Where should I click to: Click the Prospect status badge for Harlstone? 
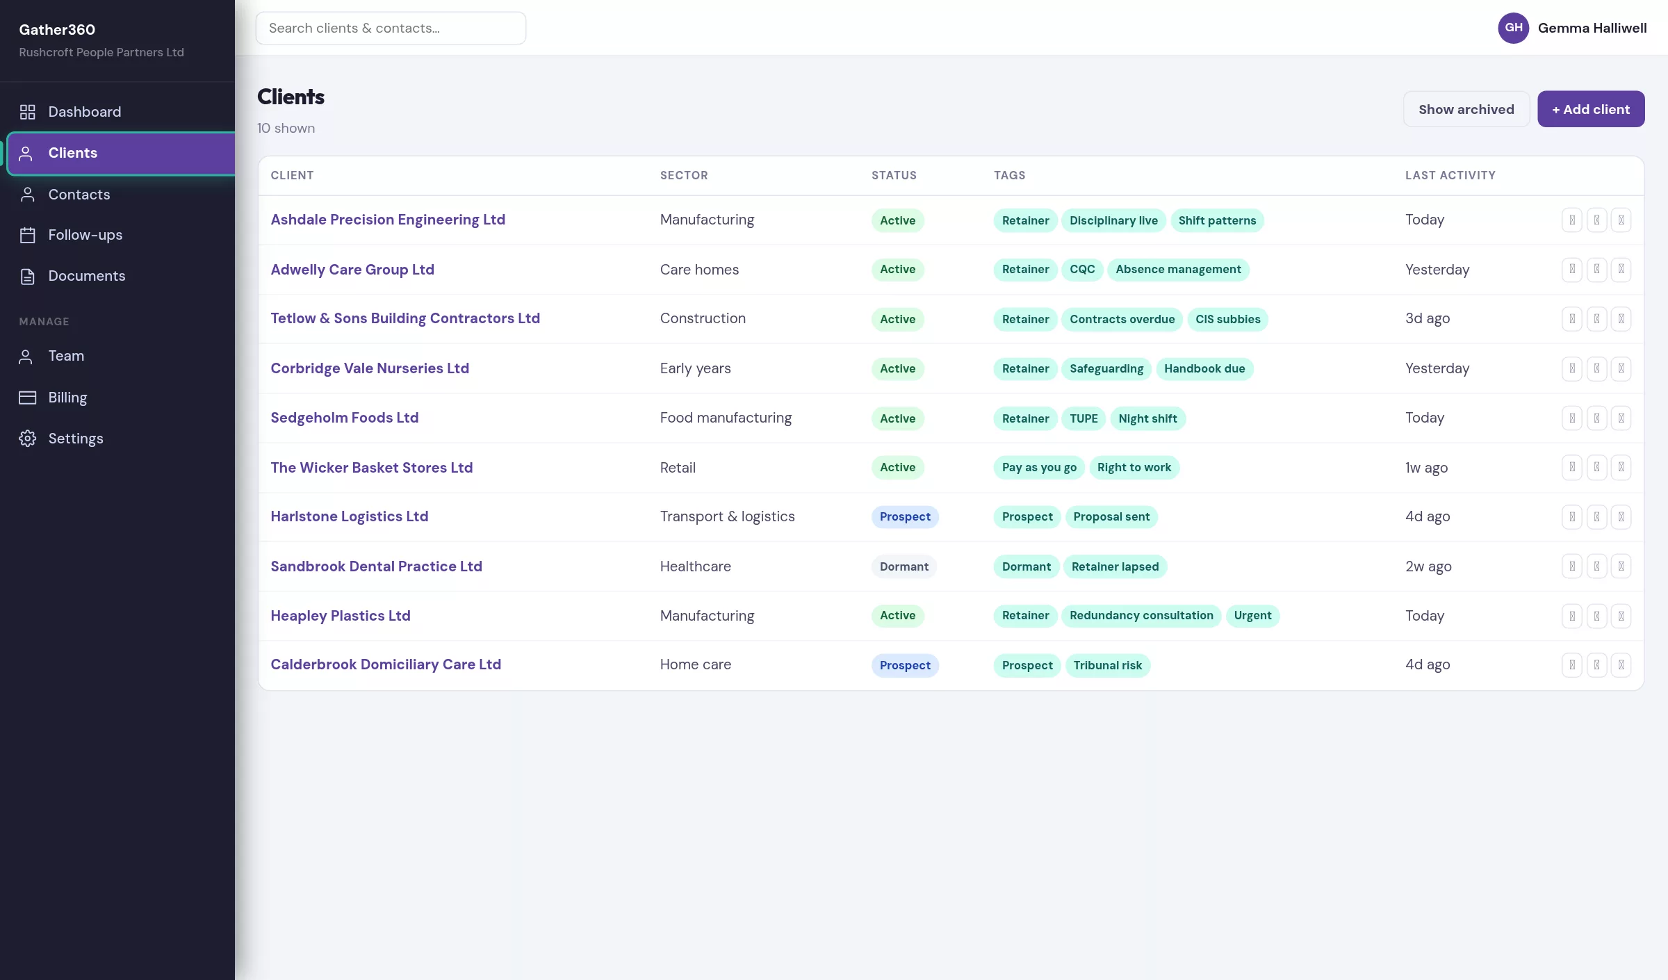(x=905, y=517)
